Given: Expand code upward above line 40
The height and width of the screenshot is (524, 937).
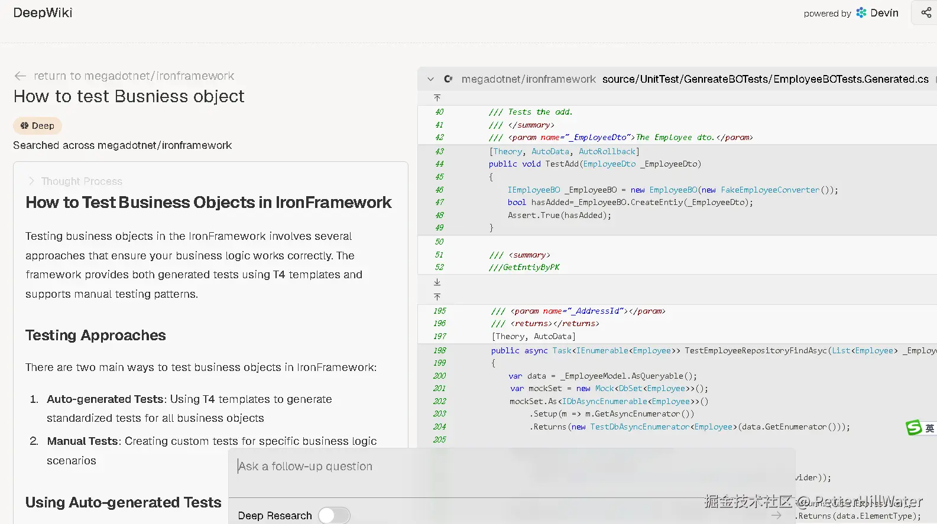Looking at the screenshot, I should 437,98.
